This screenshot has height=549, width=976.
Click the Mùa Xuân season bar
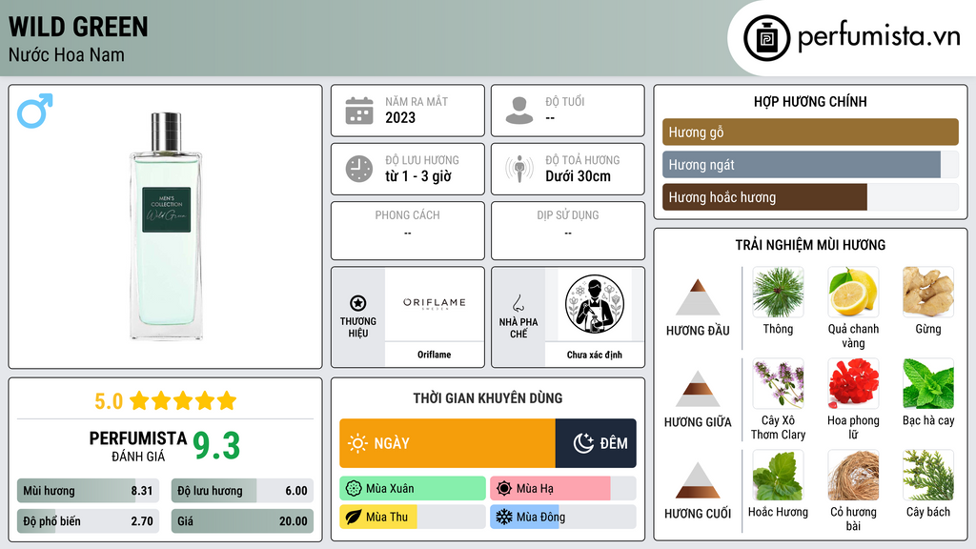pos(412,489)
